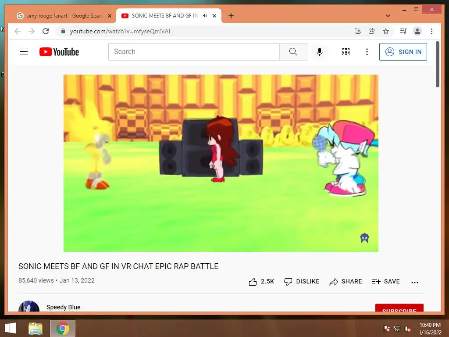Image resolution: width=449 pixels, height=337 pixels.
Task: Go back to previous page
Action: [x=18, y=31]
